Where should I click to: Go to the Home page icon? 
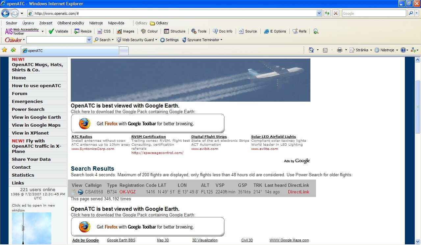(311, 50)
